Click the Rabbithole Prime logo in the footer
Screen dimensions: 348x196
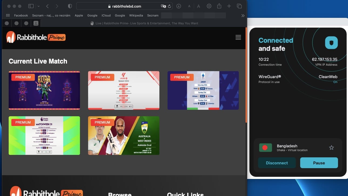pyautogui.click(x=46, y=191)
